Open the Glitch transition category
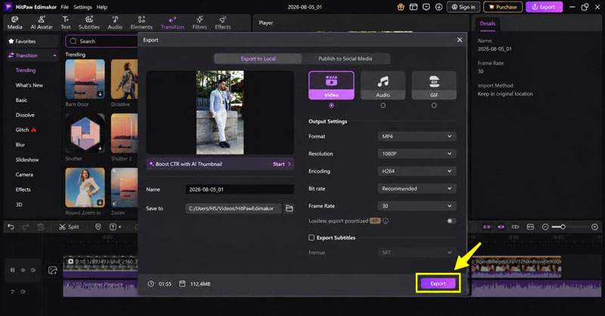This screenshot has width=605, height=316. [x=26, y=130]
